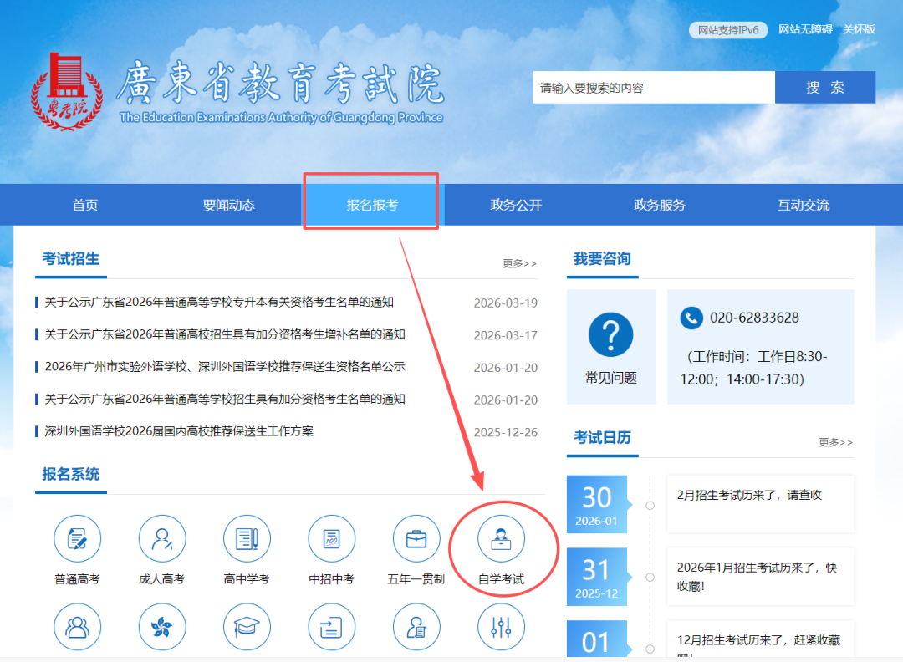Image resolution: width=903 pixels, height=662 pixels.
Task: Go to the 首页 nav tab
Action: pyautogui.click(x=85, y=205)
